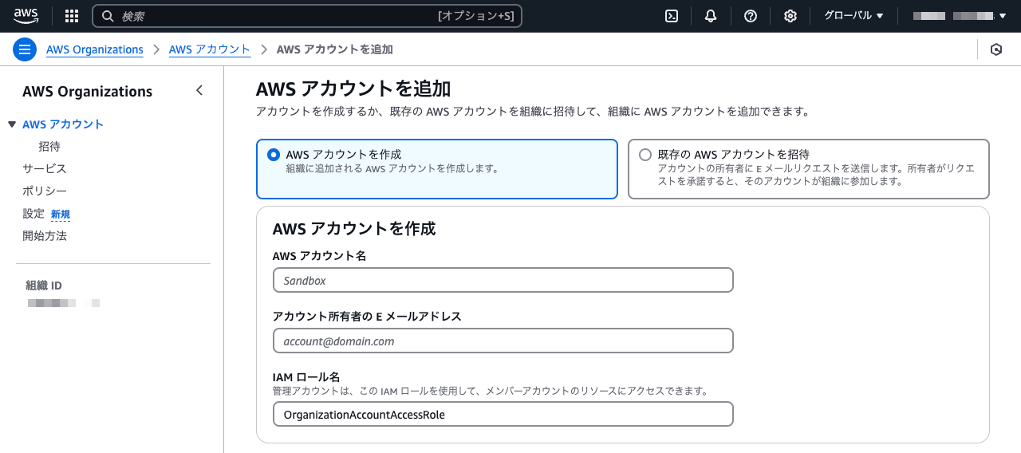
Task: Focus the owner E メールアドレス input field
Action: coord(503,341)
